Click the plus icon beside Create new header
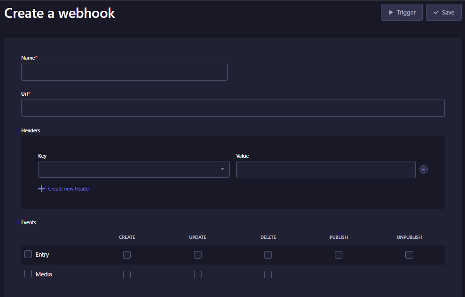465x297 pixels. click(41, 189)
